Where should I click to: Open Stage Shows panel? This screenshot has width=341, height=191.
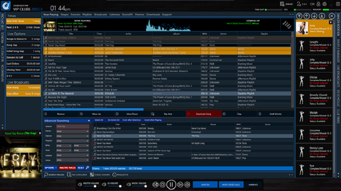point(100,175)
